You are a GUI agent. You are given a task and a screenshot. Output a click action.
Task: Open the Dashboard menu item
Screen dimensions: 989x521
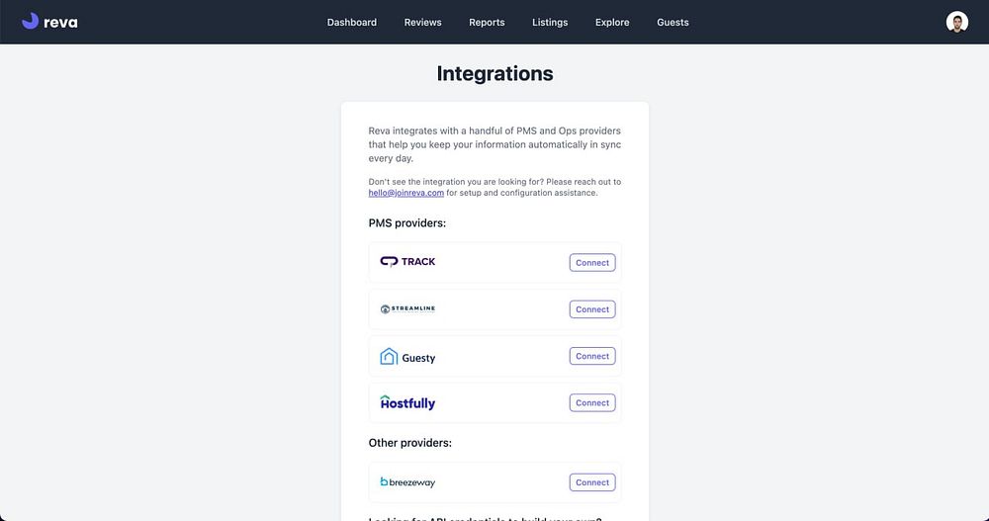coord(352,22)
